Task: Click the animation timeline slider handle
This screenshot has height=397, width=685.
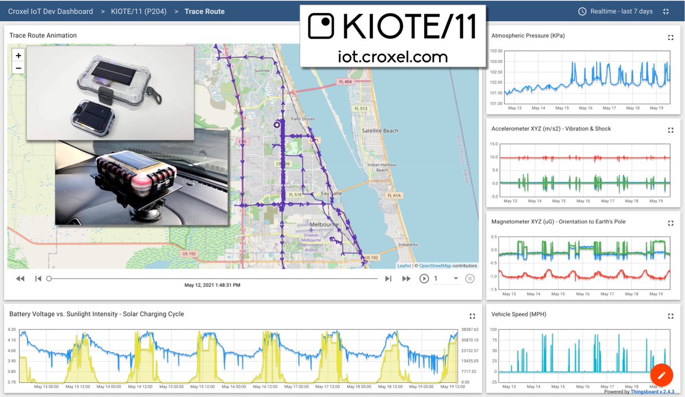Action: [49, 279]
